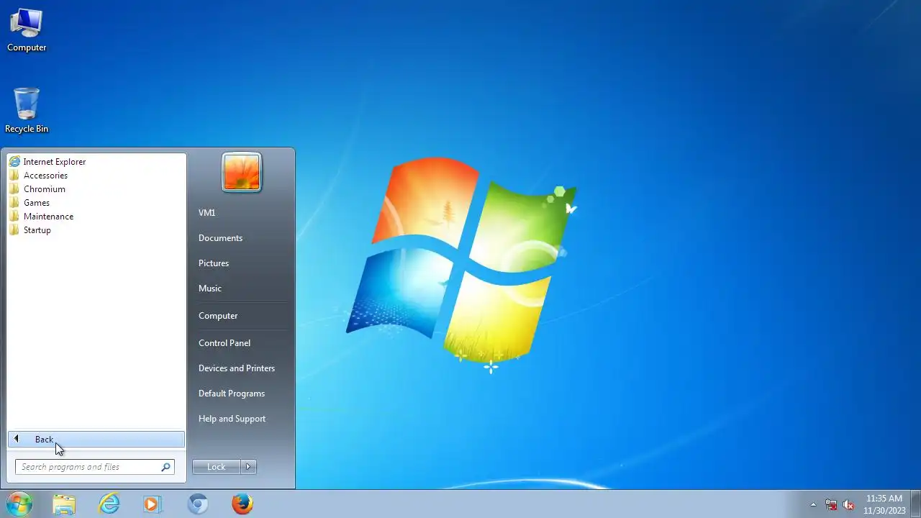Click the Windows Start orb
The image size is (921, 518).
tap(19, 504)
